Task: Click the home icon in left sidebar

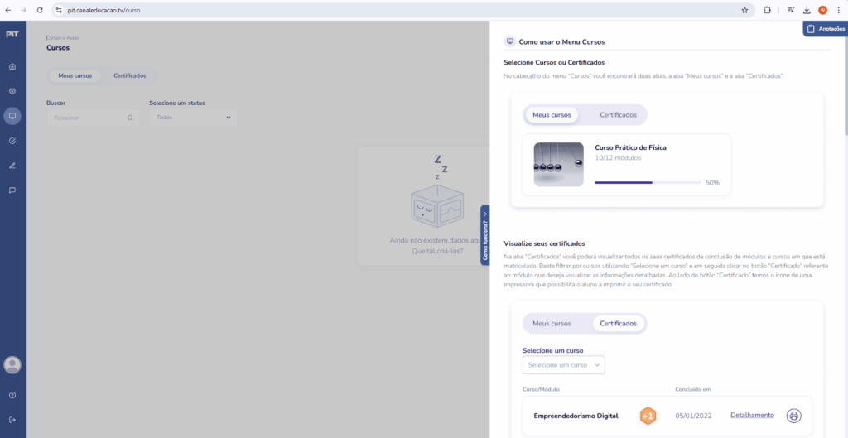Action: [12, 66]
